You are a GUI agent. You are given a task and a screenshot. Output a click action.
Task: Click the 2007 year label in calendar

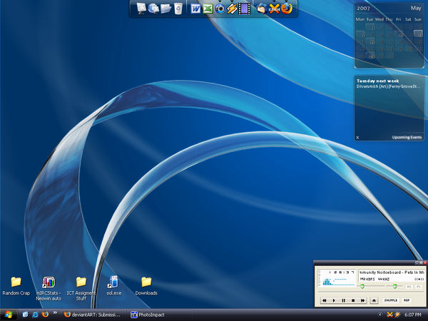pos(363,8)
